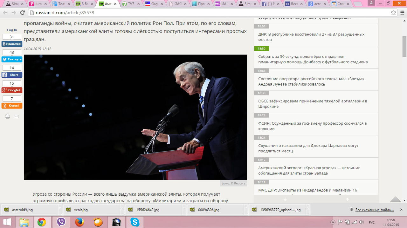Click the vertical page scrollbar thumb
This screenshot has height=228, width=407.
point(404,47)
